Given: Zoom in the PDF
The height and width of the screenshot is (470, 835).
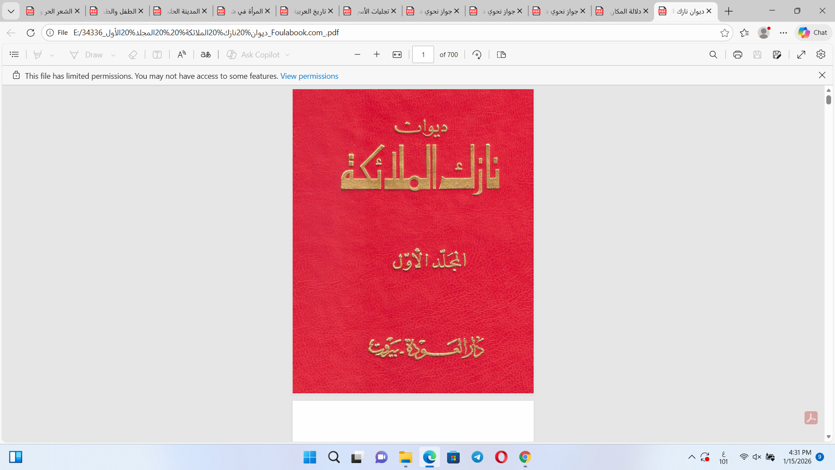Looking at the screenshot, I should (377, 54).
